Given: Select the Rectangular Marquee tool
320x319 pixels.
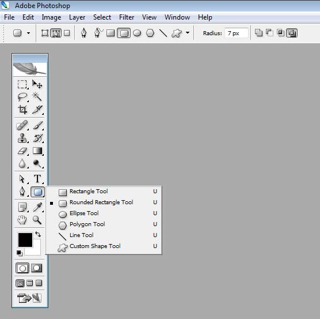Looking at the screenshot, I should pyautogui.click(x=22, y=84).
